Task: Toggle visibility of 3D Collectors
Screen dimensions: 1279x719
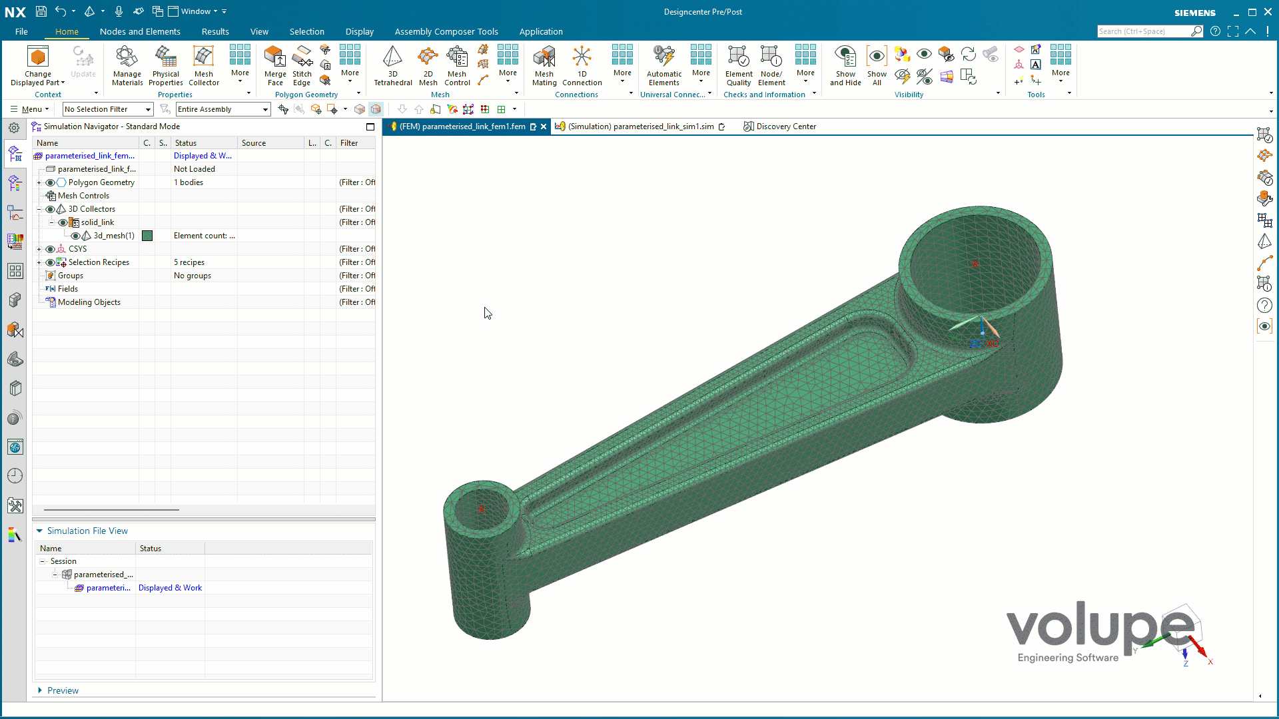Action: tap(50, 209)
